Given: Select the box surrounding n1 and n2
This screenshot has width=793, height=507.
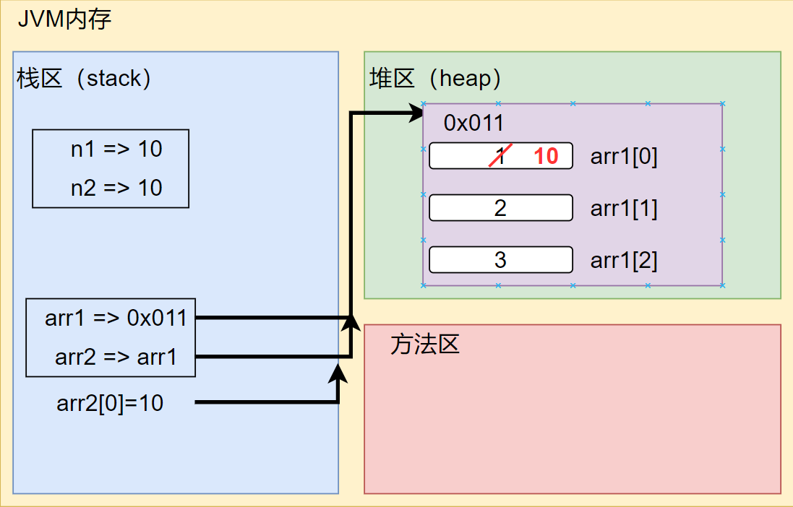Looking at the screenshot, I should pos(110,168).
